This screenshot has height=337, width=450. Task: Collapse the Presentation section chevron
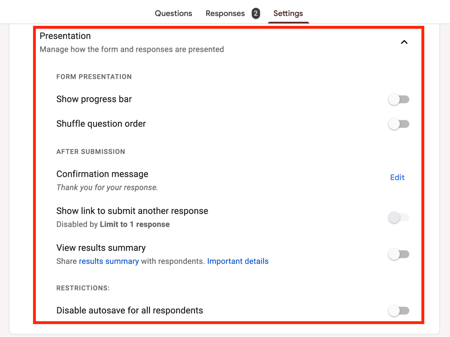tap(404, 42)
